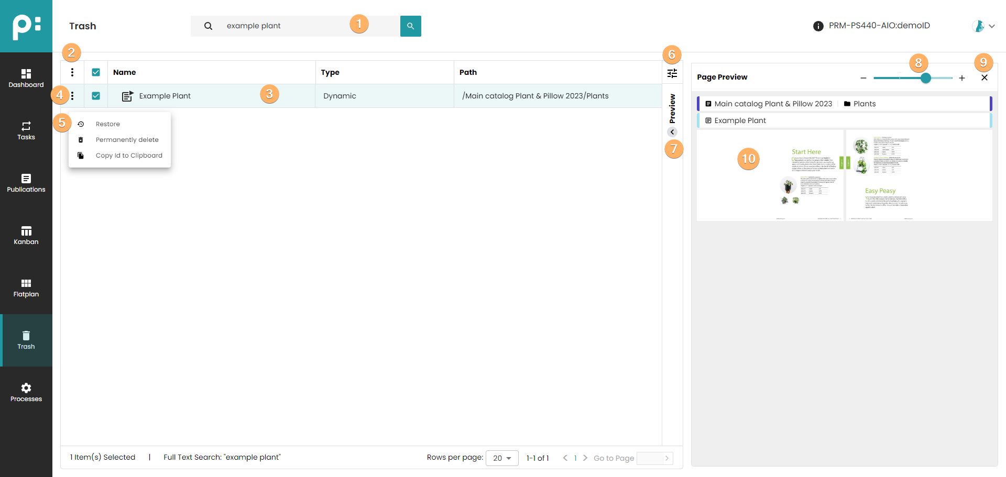Click the teal search button

pyautogui.click(x=410, y=26)
